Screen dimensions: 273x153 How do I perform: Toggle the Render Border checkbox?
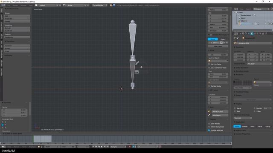click(209, 86)
